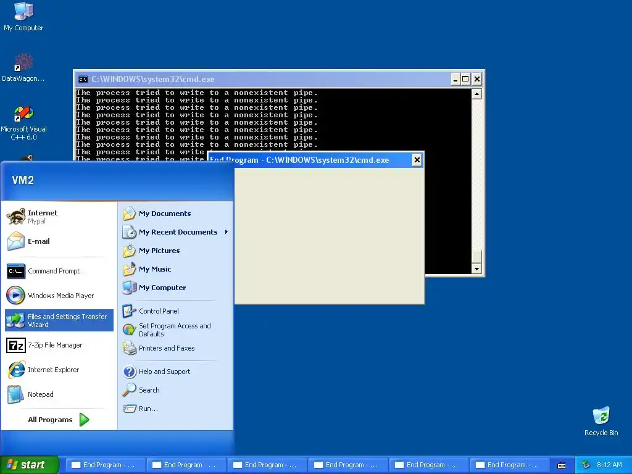
Task: Open My Documents folder in Start menu
Action: 175,214
